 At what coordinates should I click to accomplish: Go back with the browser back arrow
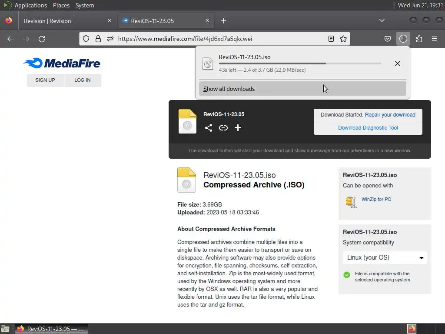[10, 39]
